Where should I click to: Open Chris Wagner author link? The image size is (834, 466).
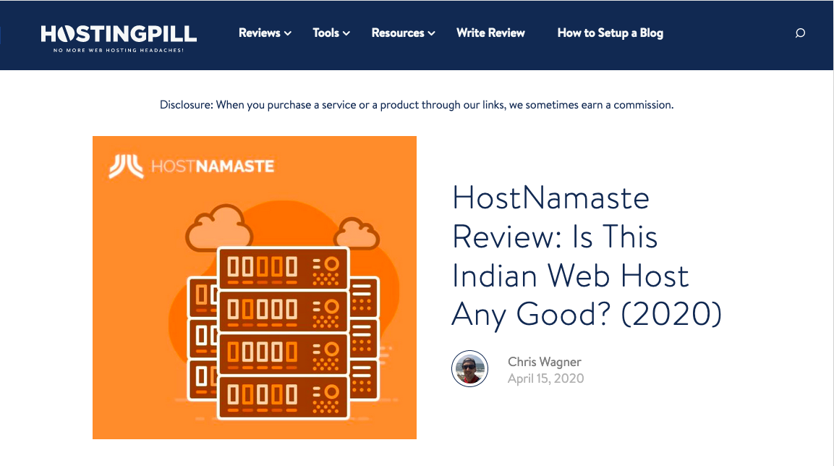[x=544, y=362]
